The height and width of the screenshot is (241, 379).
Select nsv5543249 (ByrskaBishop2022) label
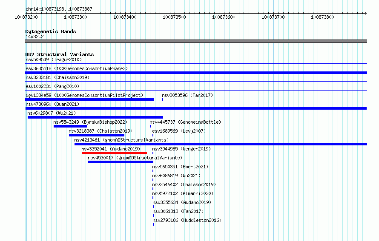click(x=90, y=122)
